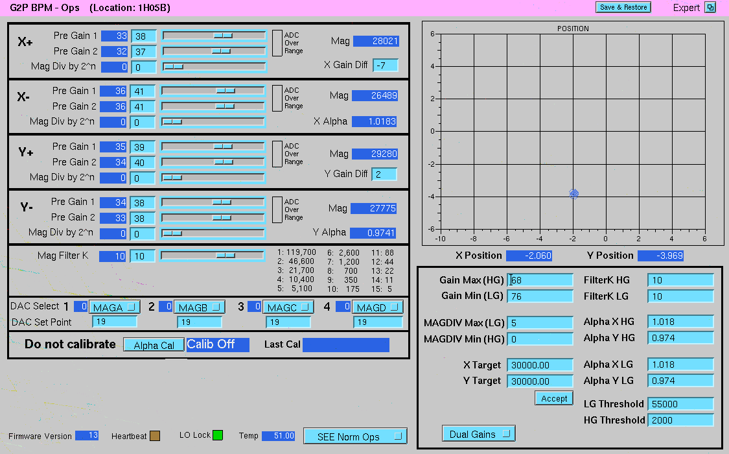Image resolution: width=729 pixels, height=454 pixels.
Task: Edit the X Gain Diff field
Action: [x=386, y=65]
